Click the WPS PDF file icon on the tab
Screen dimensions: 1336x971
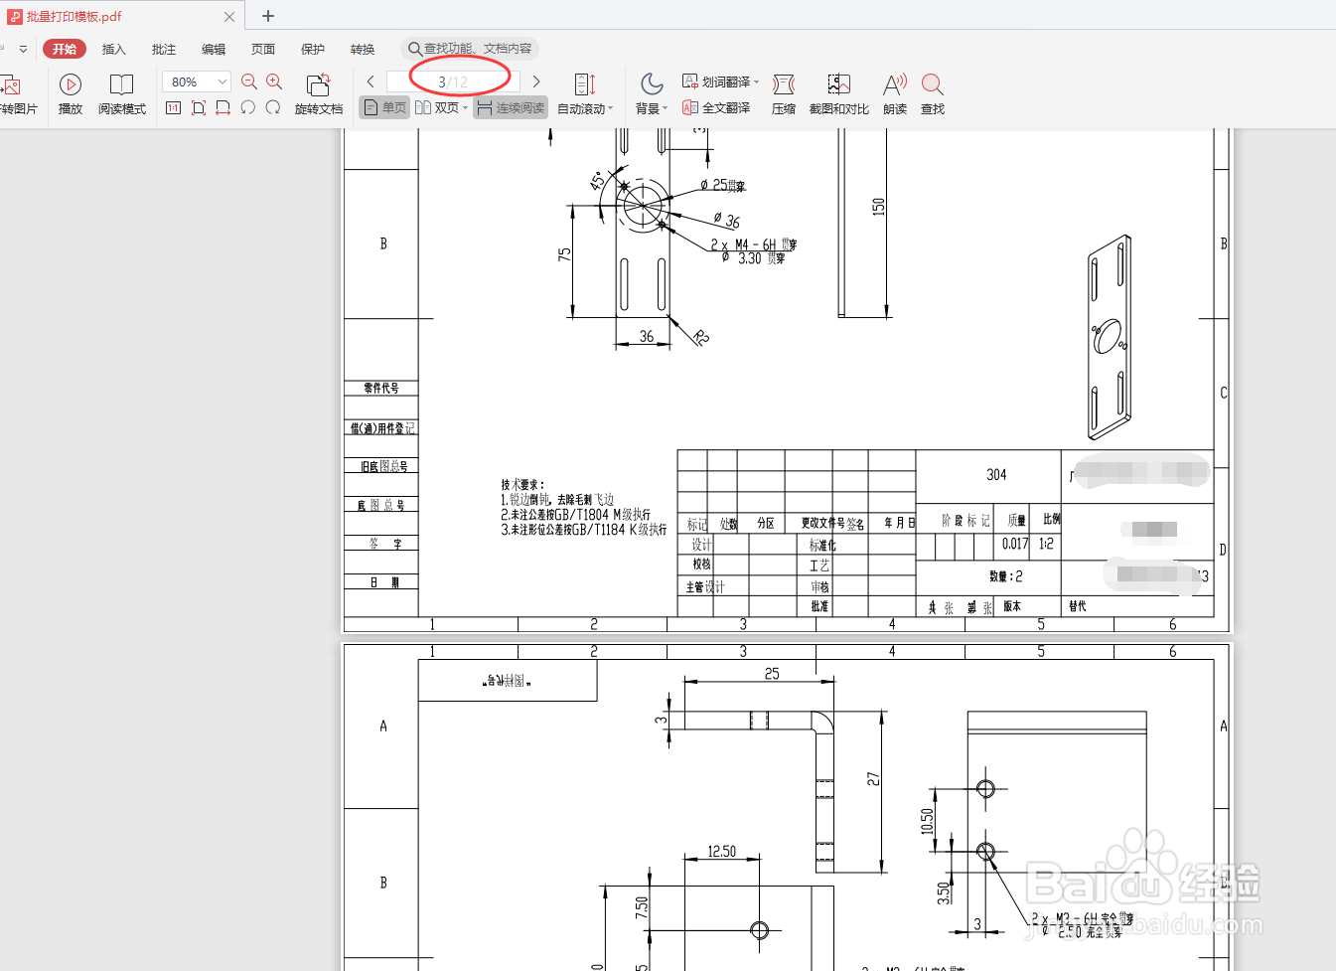pos(15,17)
